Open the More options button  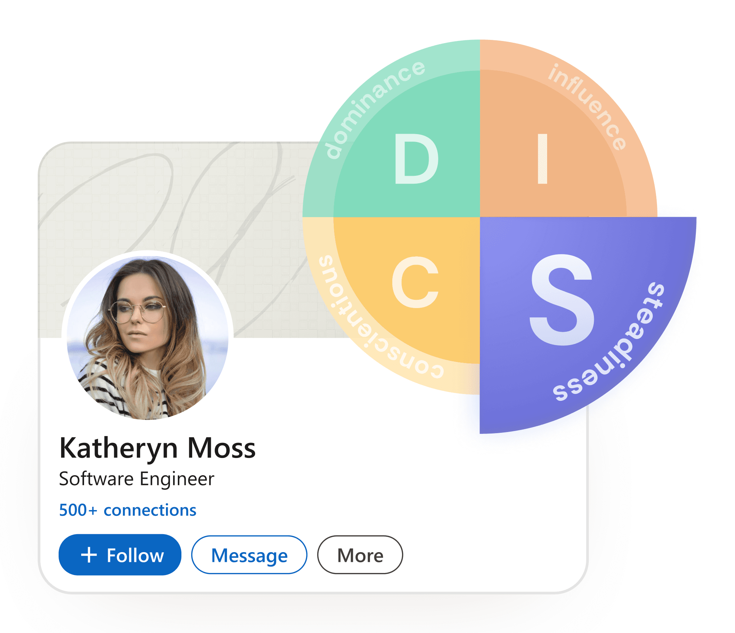point(360,555)
